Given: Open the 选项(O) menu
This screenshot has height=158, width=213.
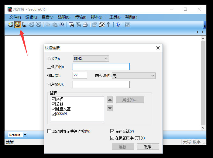Looking at the screenshot, I should coord(64,17).
